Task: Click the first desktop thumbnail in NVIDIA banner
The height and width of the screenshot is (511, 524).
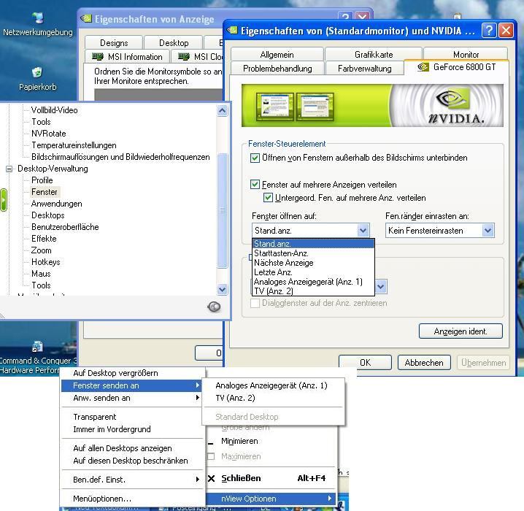Action: click(x=274, y=107)
